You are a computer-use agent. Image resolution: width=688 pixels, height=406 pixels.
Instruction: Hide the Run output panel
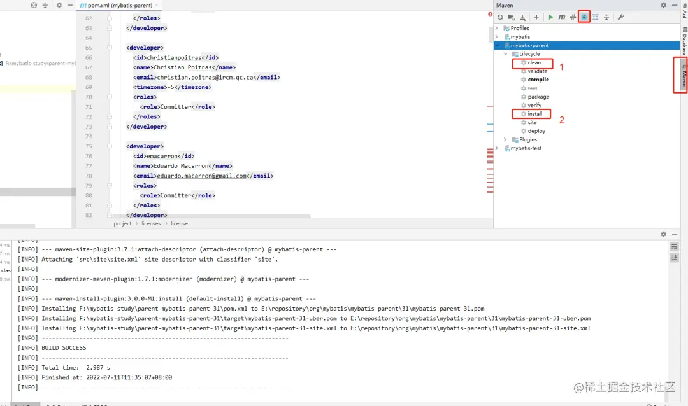[675, 234]
